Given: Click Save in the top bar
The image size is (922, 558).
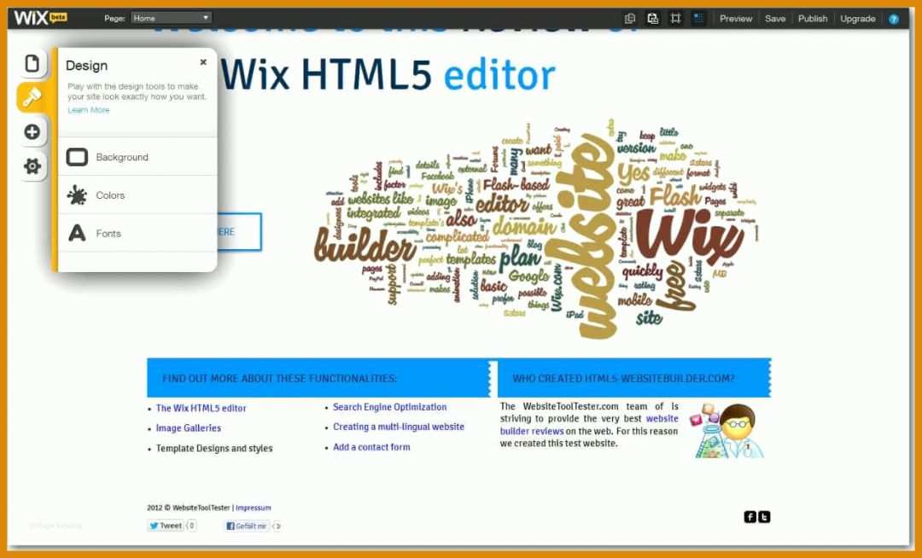Looking at the screenshot, I should point(775,19).
